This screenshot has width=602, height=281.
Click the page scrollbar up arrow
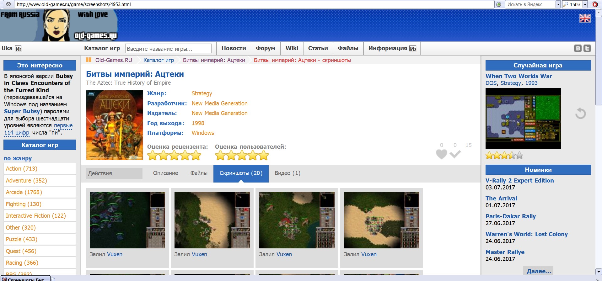tap(599, 12)
